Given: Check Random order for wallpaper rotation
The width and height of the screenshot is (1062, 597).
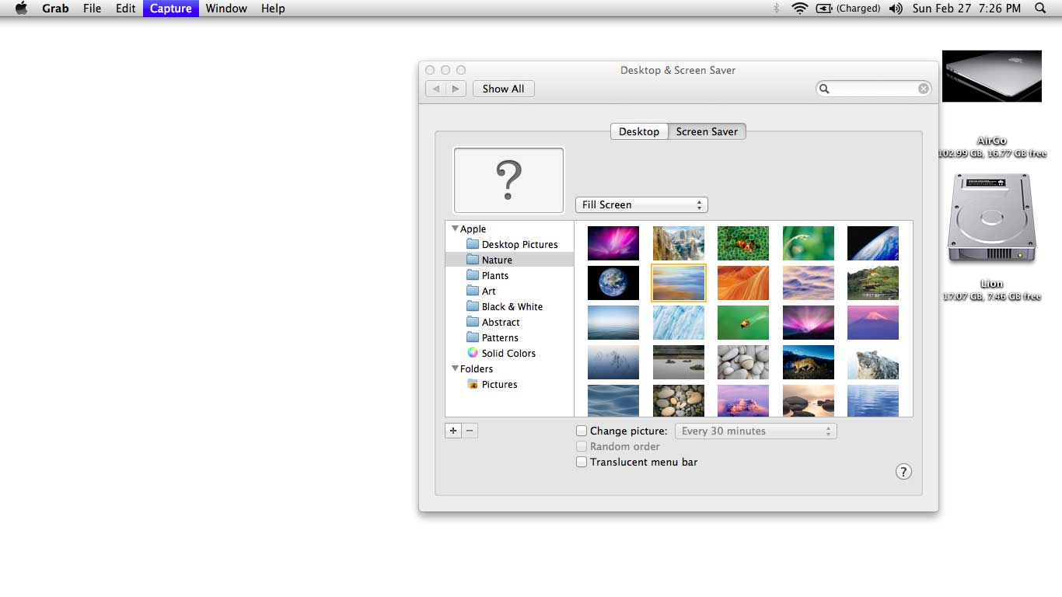Looking at the screenshot, I should coord(582,446).
